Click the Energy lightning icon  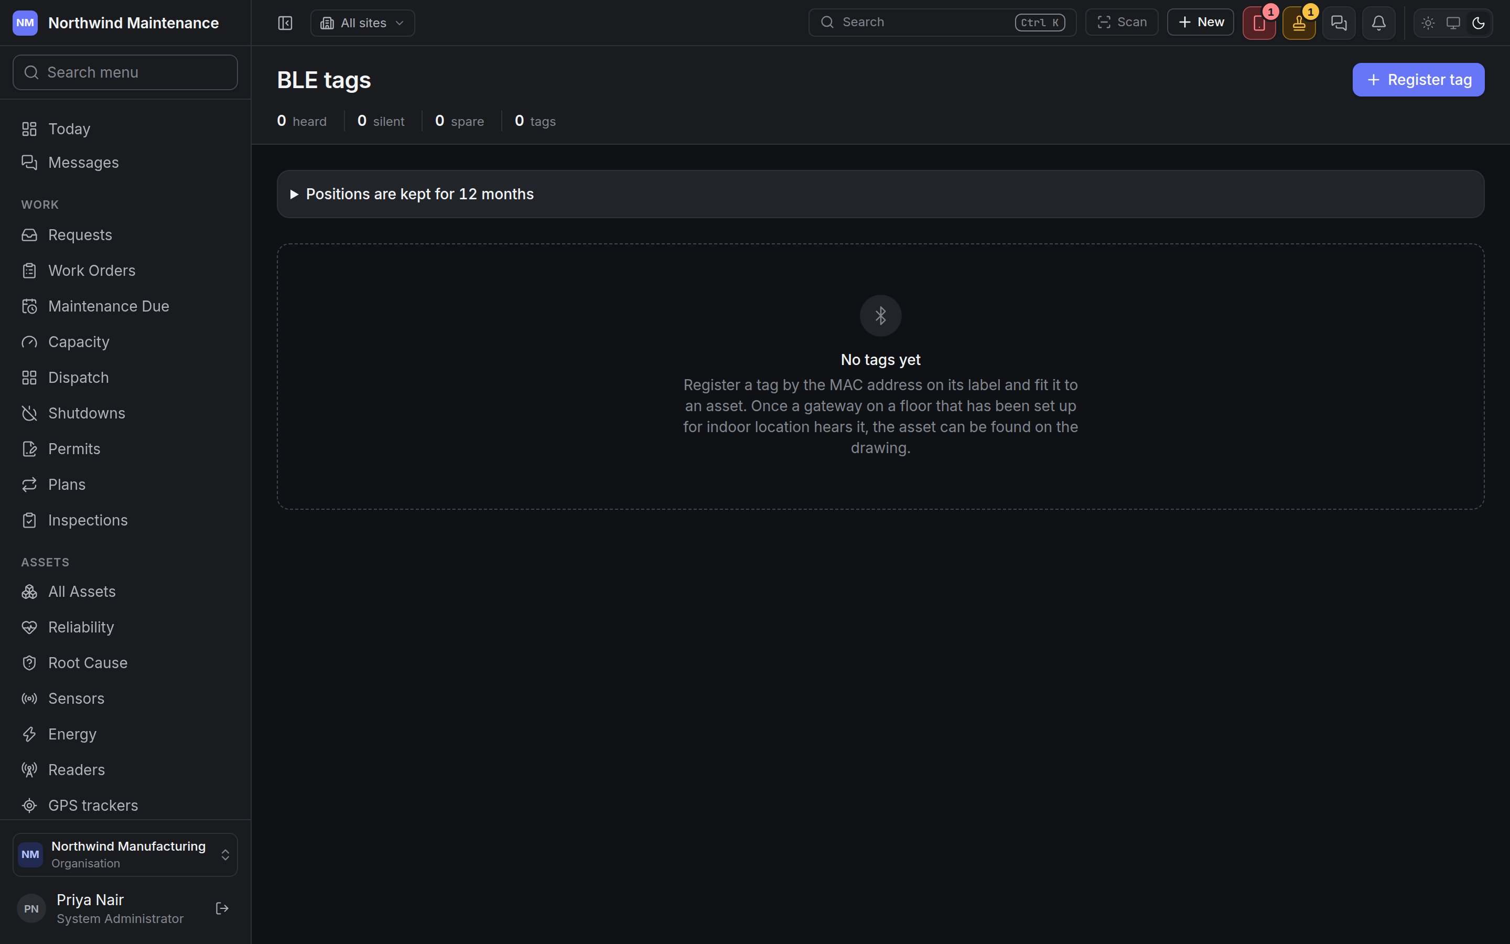pos(29,734)
